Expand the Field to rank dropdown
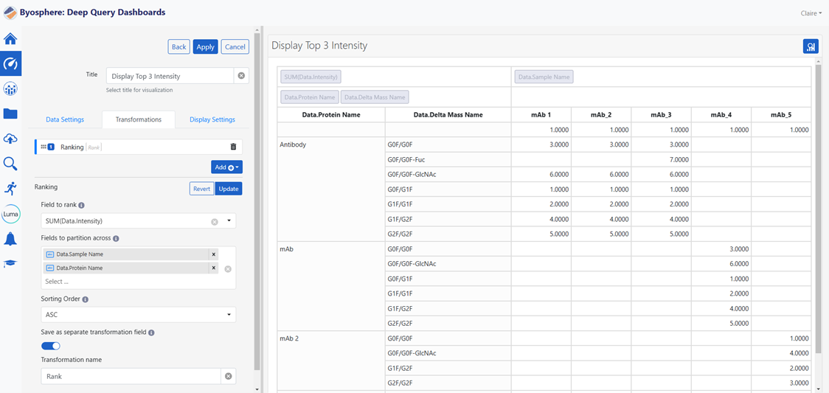 point(229,220)
